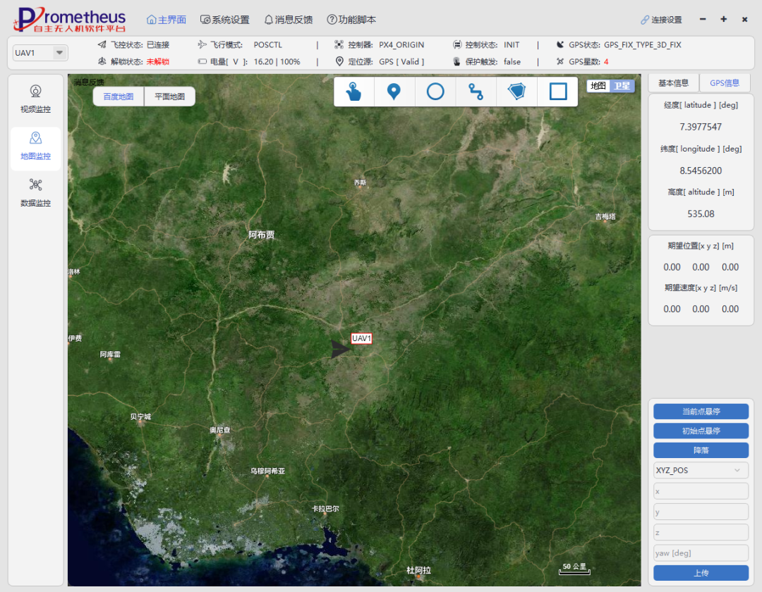Click the 上传 upload button
Viewport: 762px width, 592px height.
(701, 573)
